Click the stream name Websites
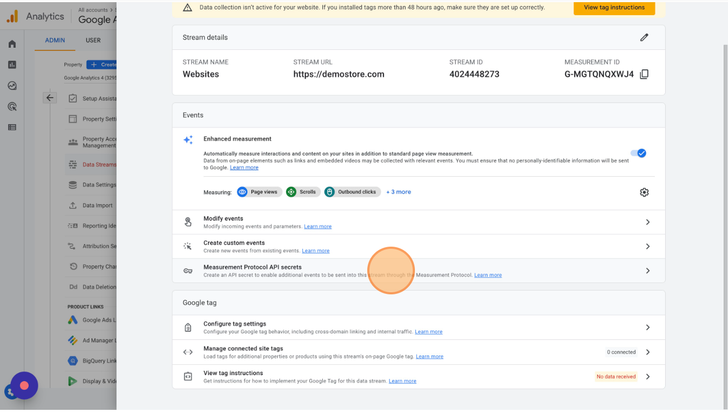Viewport: 728px width, 412px height. tap(201, 74)
